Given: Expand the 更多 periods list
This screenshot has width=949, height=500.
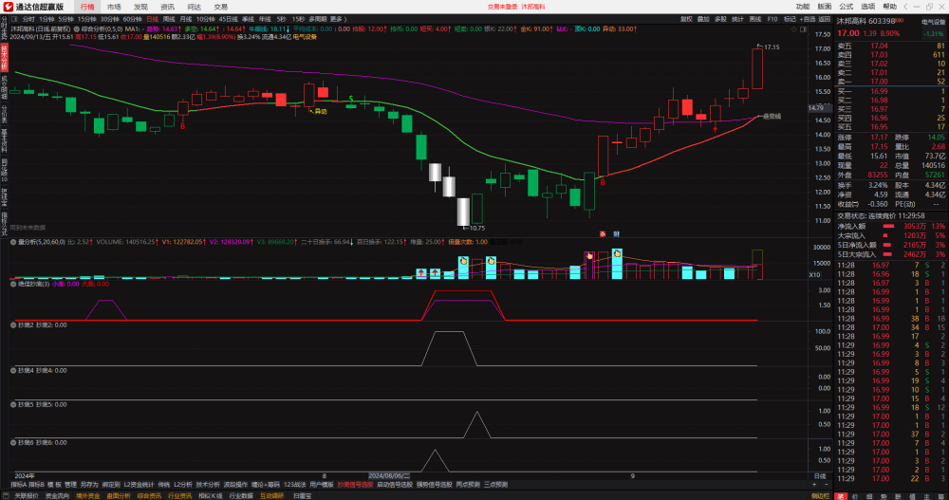Looking at the screenshot, I should pyautogui.click(x=337, y=19).
